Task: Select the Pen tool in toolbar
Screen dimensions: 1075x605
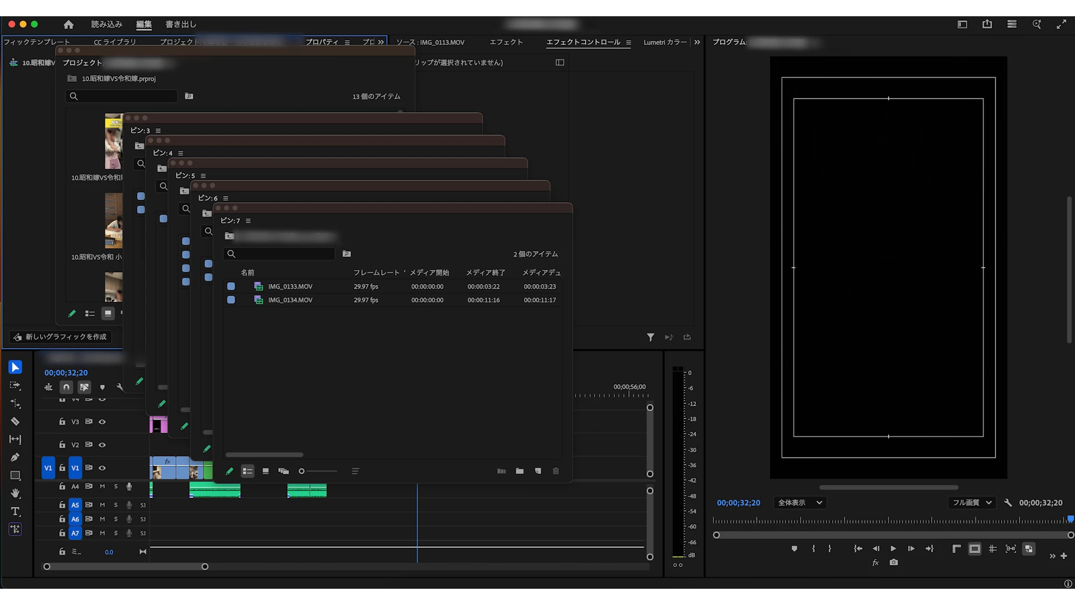Action: point(15,457)
